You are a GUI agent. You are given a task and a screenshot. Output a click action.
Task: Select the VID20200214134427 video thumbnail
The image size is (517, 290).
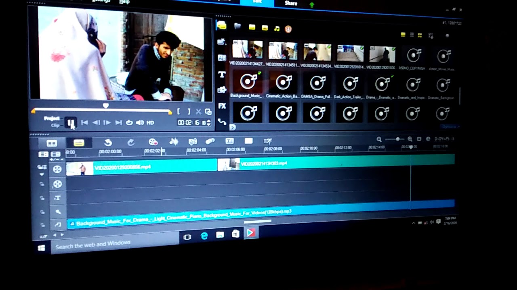coord(247,50)
